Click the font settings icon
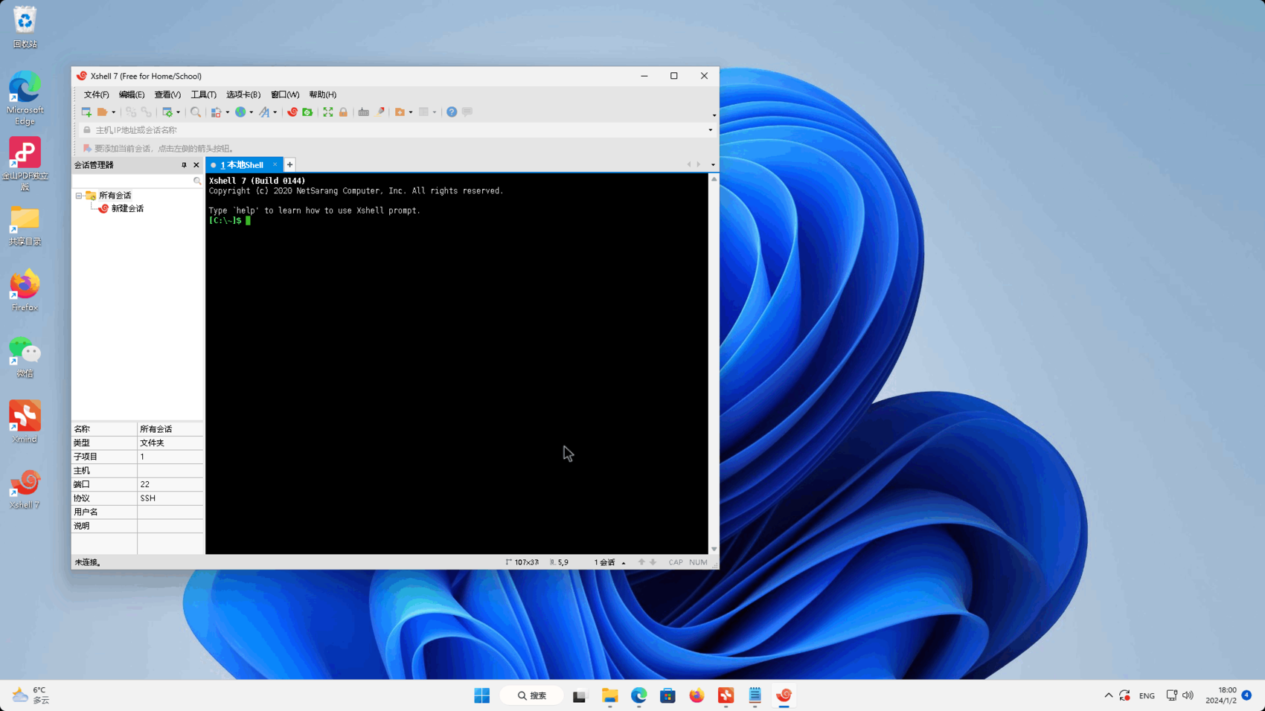Screen dimensions: 1265x711 click(264, 112)
